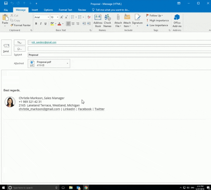Open the Address Book

tap(98, 21)
